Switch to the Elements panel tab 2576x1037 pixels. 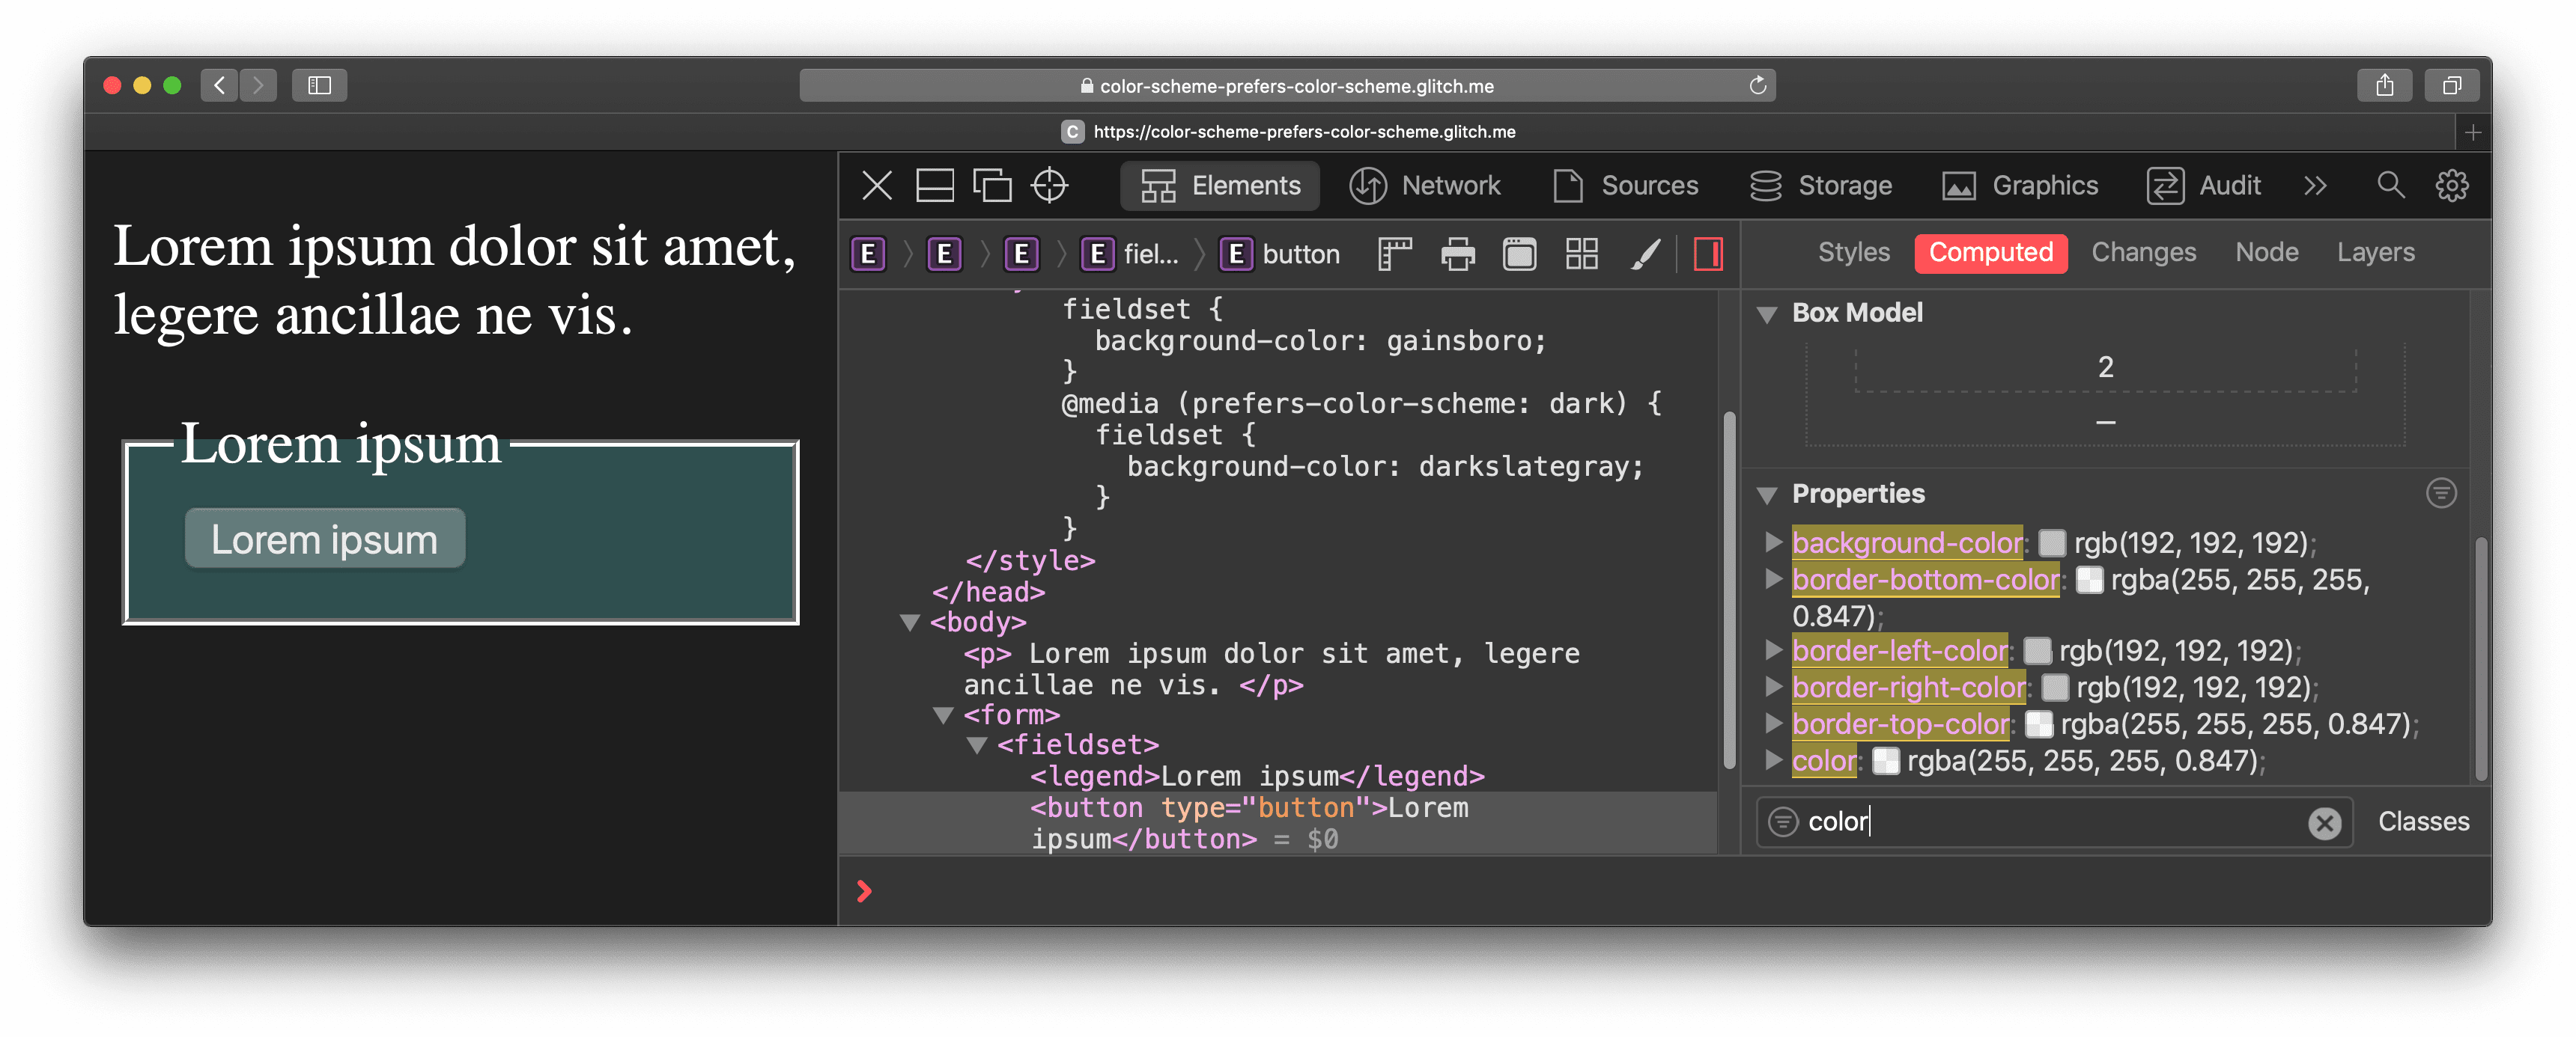point(1222,184)
